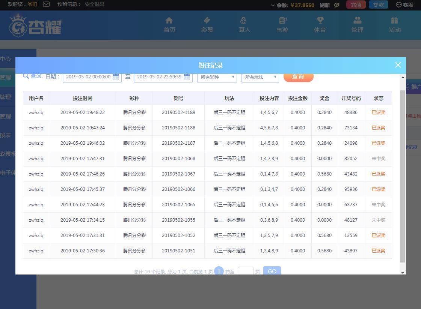
Task: Expand the 所有玩法 dropdown
Action: (x=260, y=77)
